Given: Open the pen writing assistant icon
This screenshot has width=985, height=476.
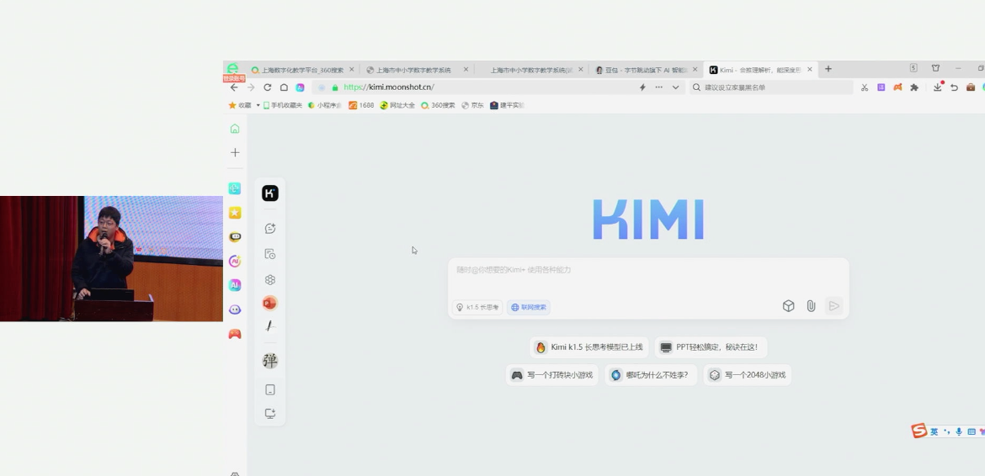Looking at the screenshot, I should click(270, 326).
